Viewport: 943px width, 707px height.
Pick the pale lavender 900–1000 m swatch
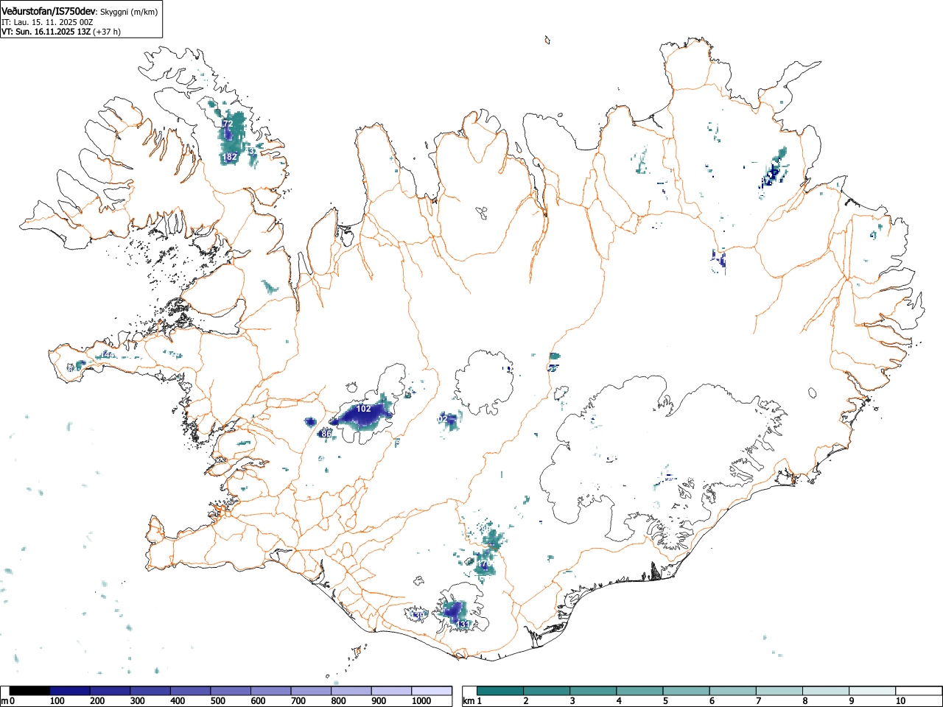391,691
